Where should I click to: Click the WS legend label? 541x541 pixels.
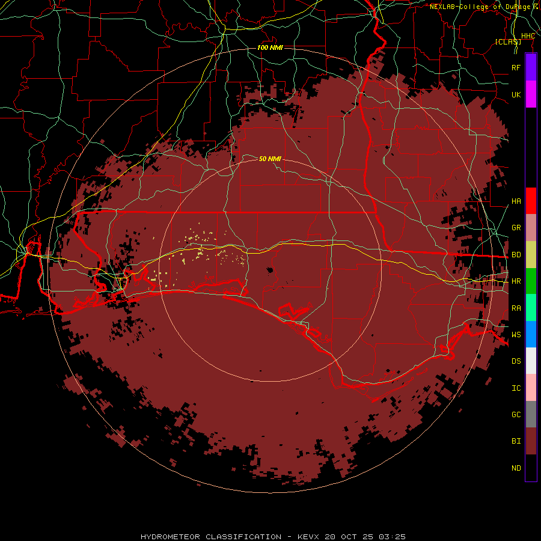(x=516, y=334)
